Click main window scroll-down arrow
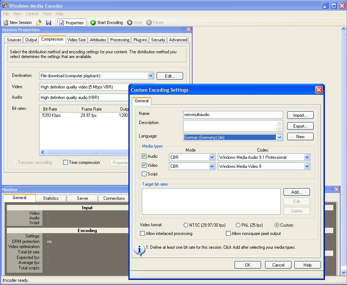The image size is (347, 285). 343,273
